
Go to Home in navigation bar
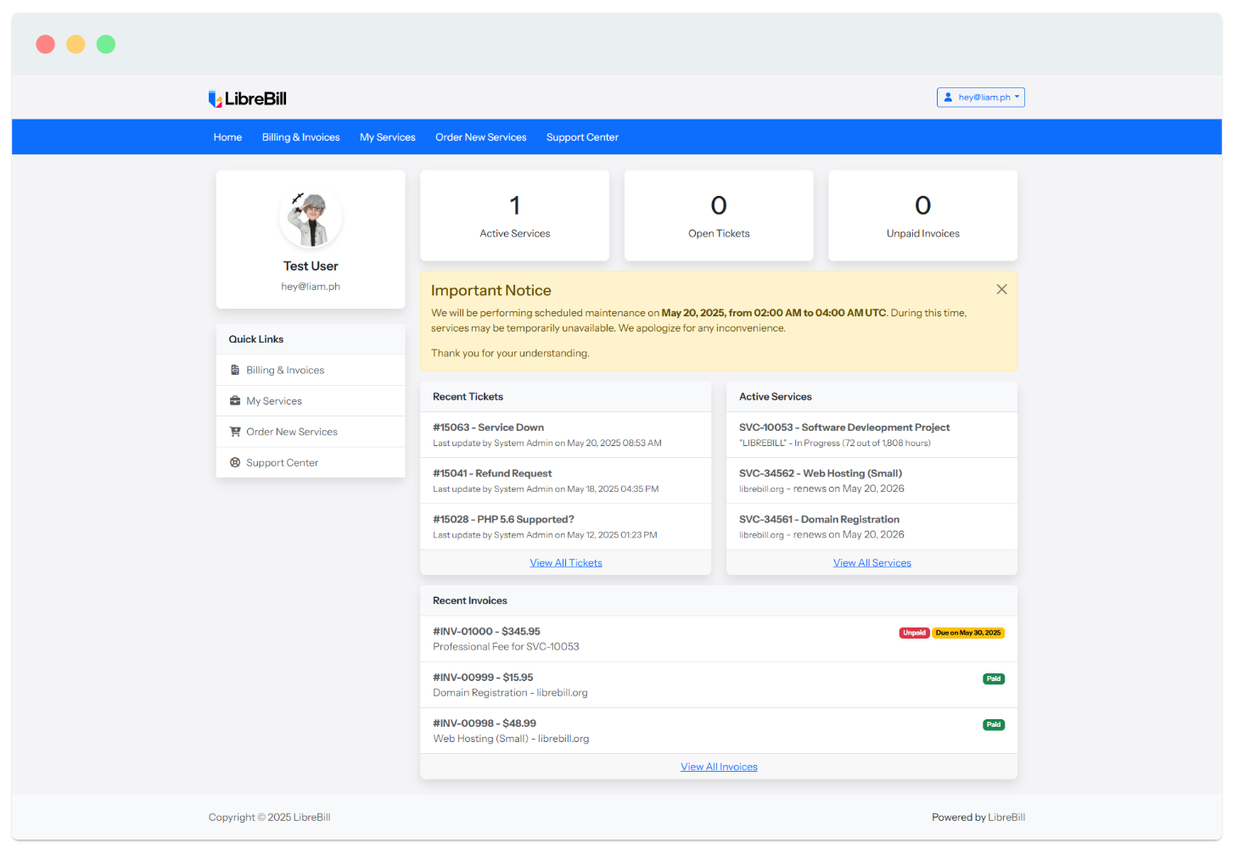(x=227, y=137)
